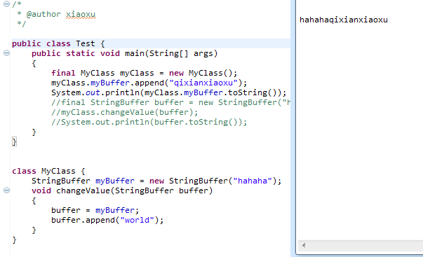This screenshot has height=257, width=423.
Task: Click the string literal "qixianxiaoxu"
Action: [x=203, y=83]
